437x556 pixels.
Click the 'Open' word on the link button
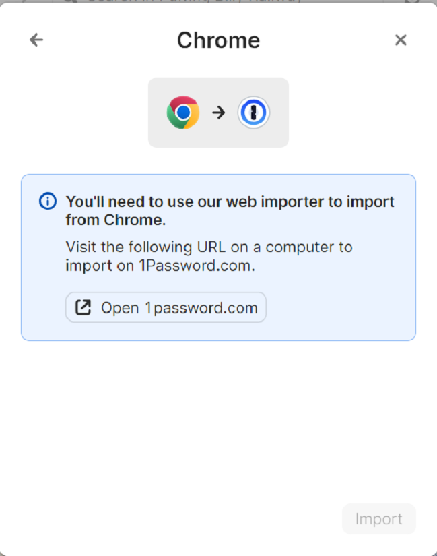[x=120, y=308]
